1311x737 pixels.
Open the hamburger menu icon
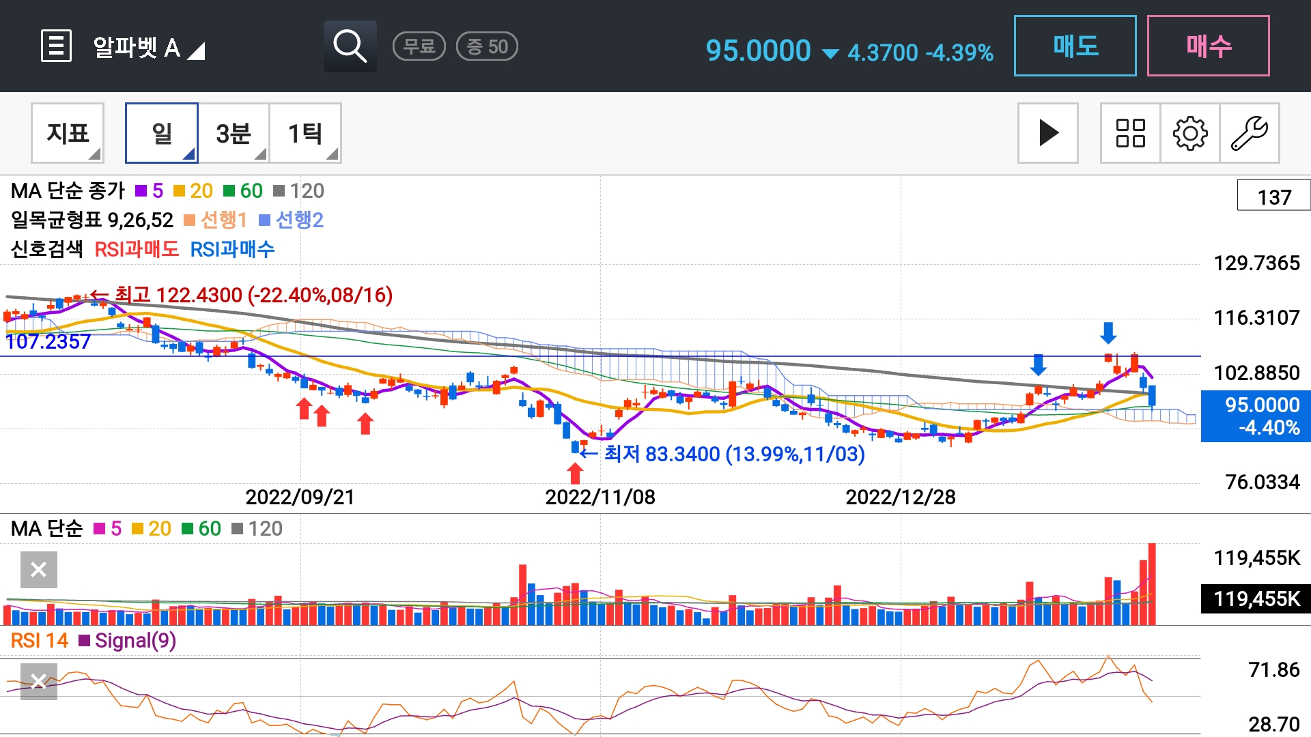pyautogui.click(x=56, y=46)
